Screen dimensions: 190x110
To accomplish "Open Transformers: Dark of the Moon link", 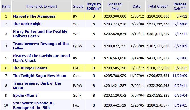I will 37,85.
